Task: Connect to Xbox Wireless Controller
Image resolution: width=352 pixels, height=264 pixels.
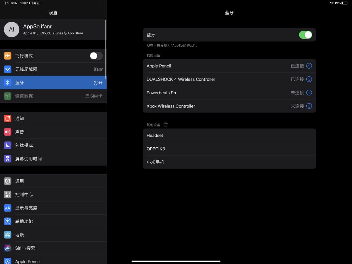Action: (x=229, y=106)
